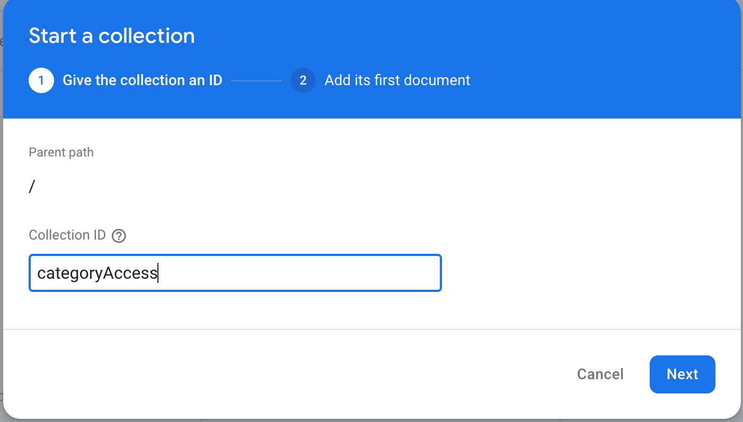Go to the "Add its first document" step

[397, 80]
